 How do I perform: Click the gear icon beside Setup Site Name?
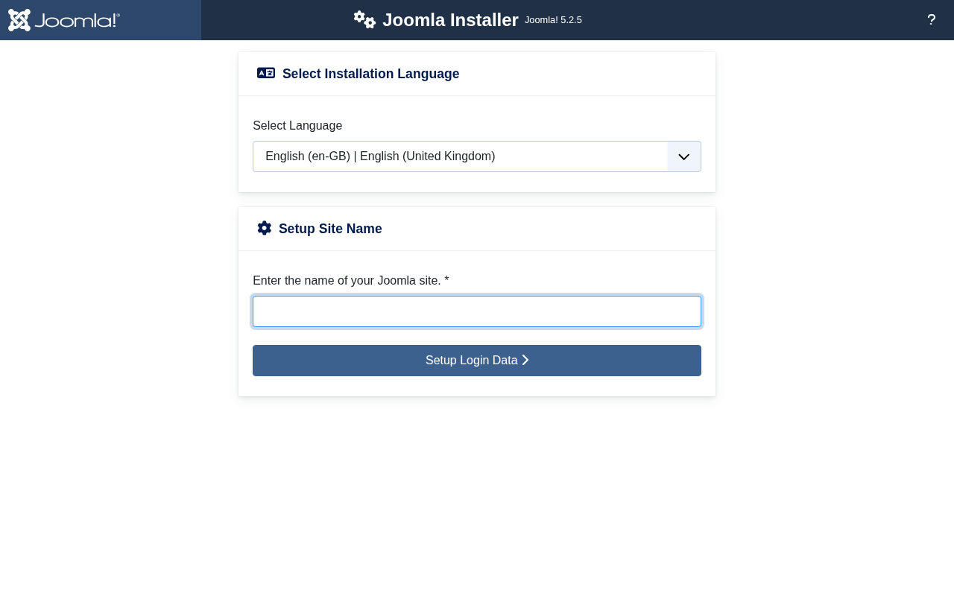pyautogui.click(x=265, y=228)
